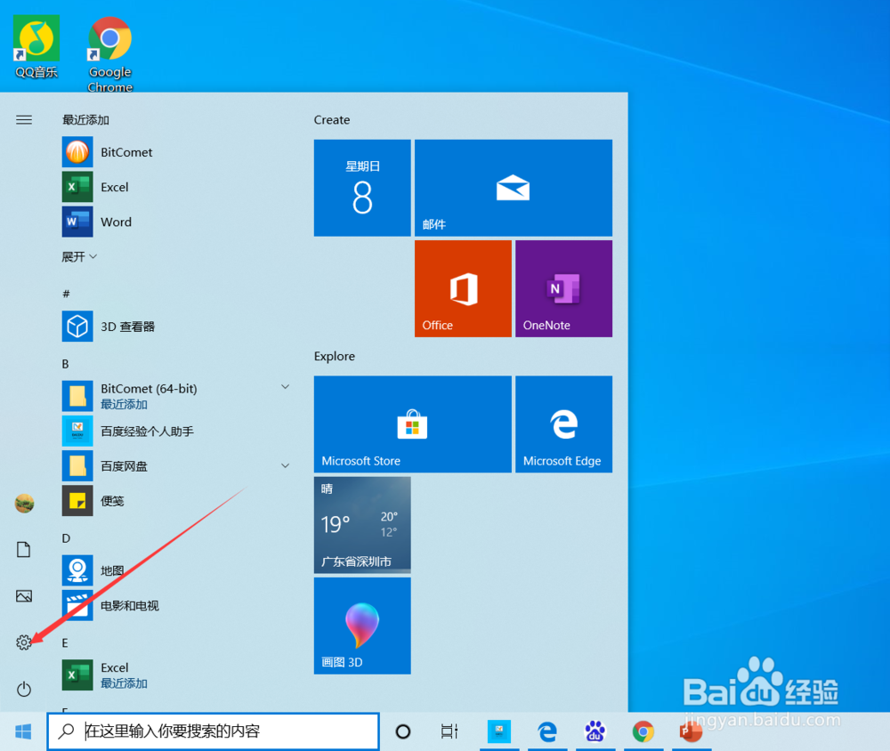The width and height of the screenshot is (890, 751).
Task: Open the Microsoft Store tile
Action: tap(413, 424)
